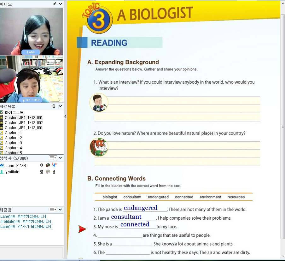Open the chat panel options dropdown

pyautogui.click(x=53, y=210)
